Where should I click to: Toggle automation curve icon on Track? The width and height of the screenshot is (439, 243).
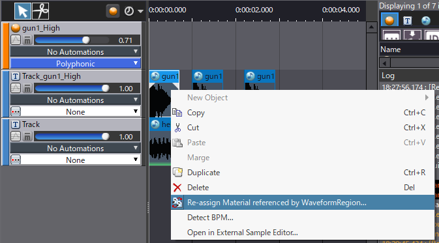(16, 136)
